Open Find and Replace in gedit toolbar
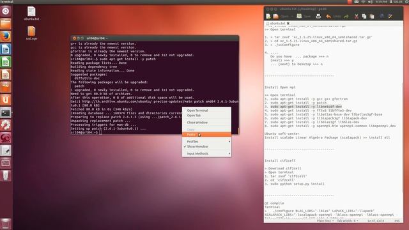The image size is (409, 230). [390, 17]
